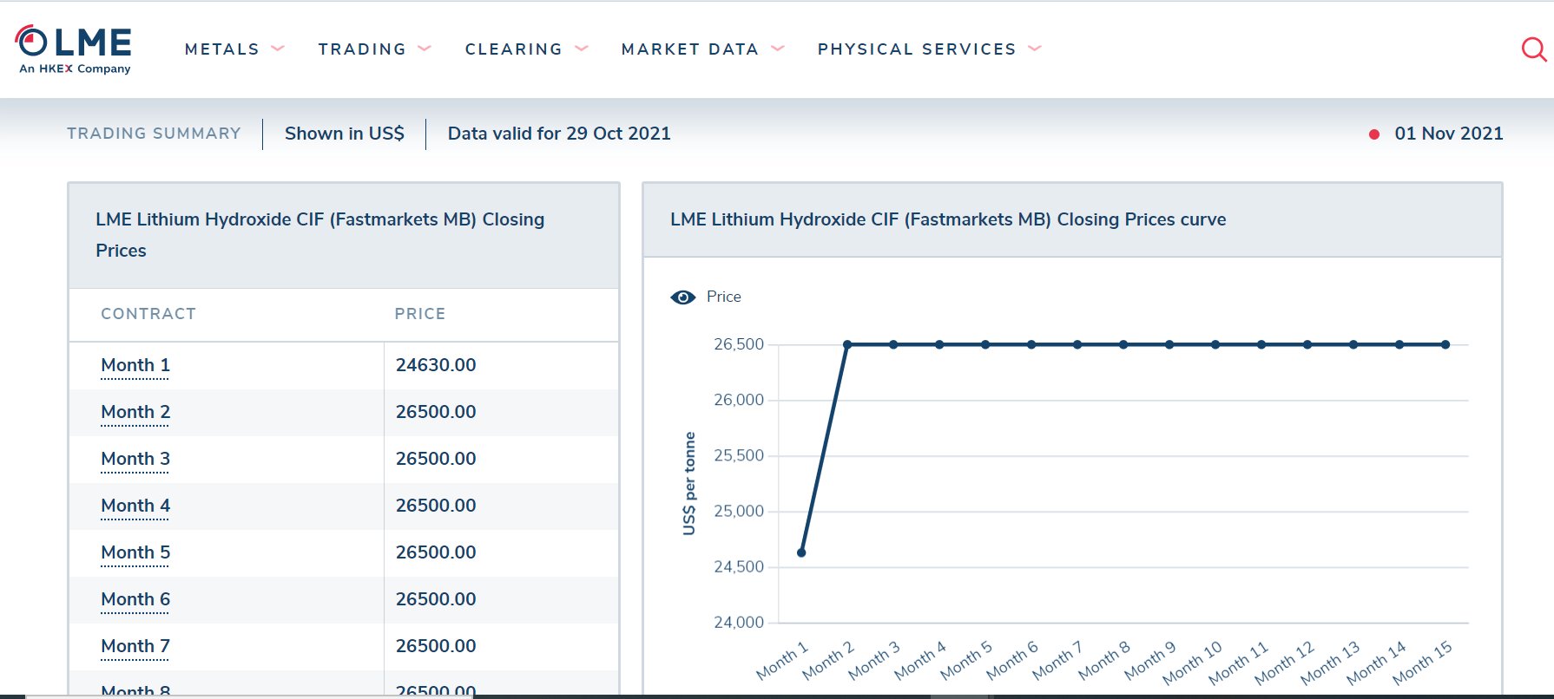Click the Month 2 price 26500.00
The image size is (1554, 699).
(436, 412)
